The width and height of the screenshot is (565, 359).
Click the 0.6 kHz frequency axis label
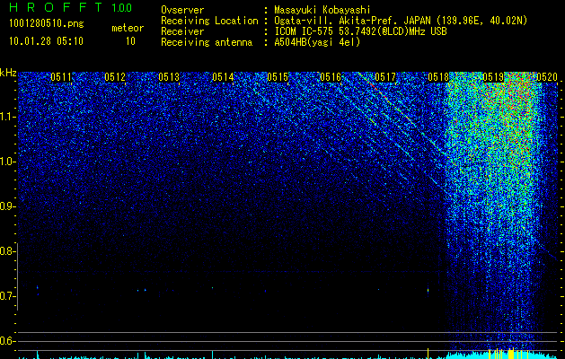point(7,341)
